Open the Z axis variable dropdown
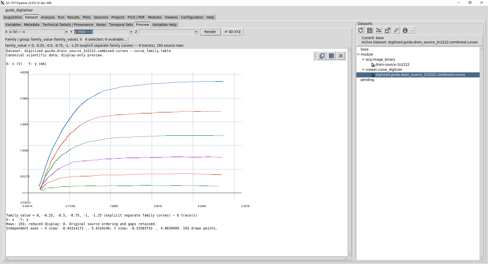 click(x=196, y=32)
